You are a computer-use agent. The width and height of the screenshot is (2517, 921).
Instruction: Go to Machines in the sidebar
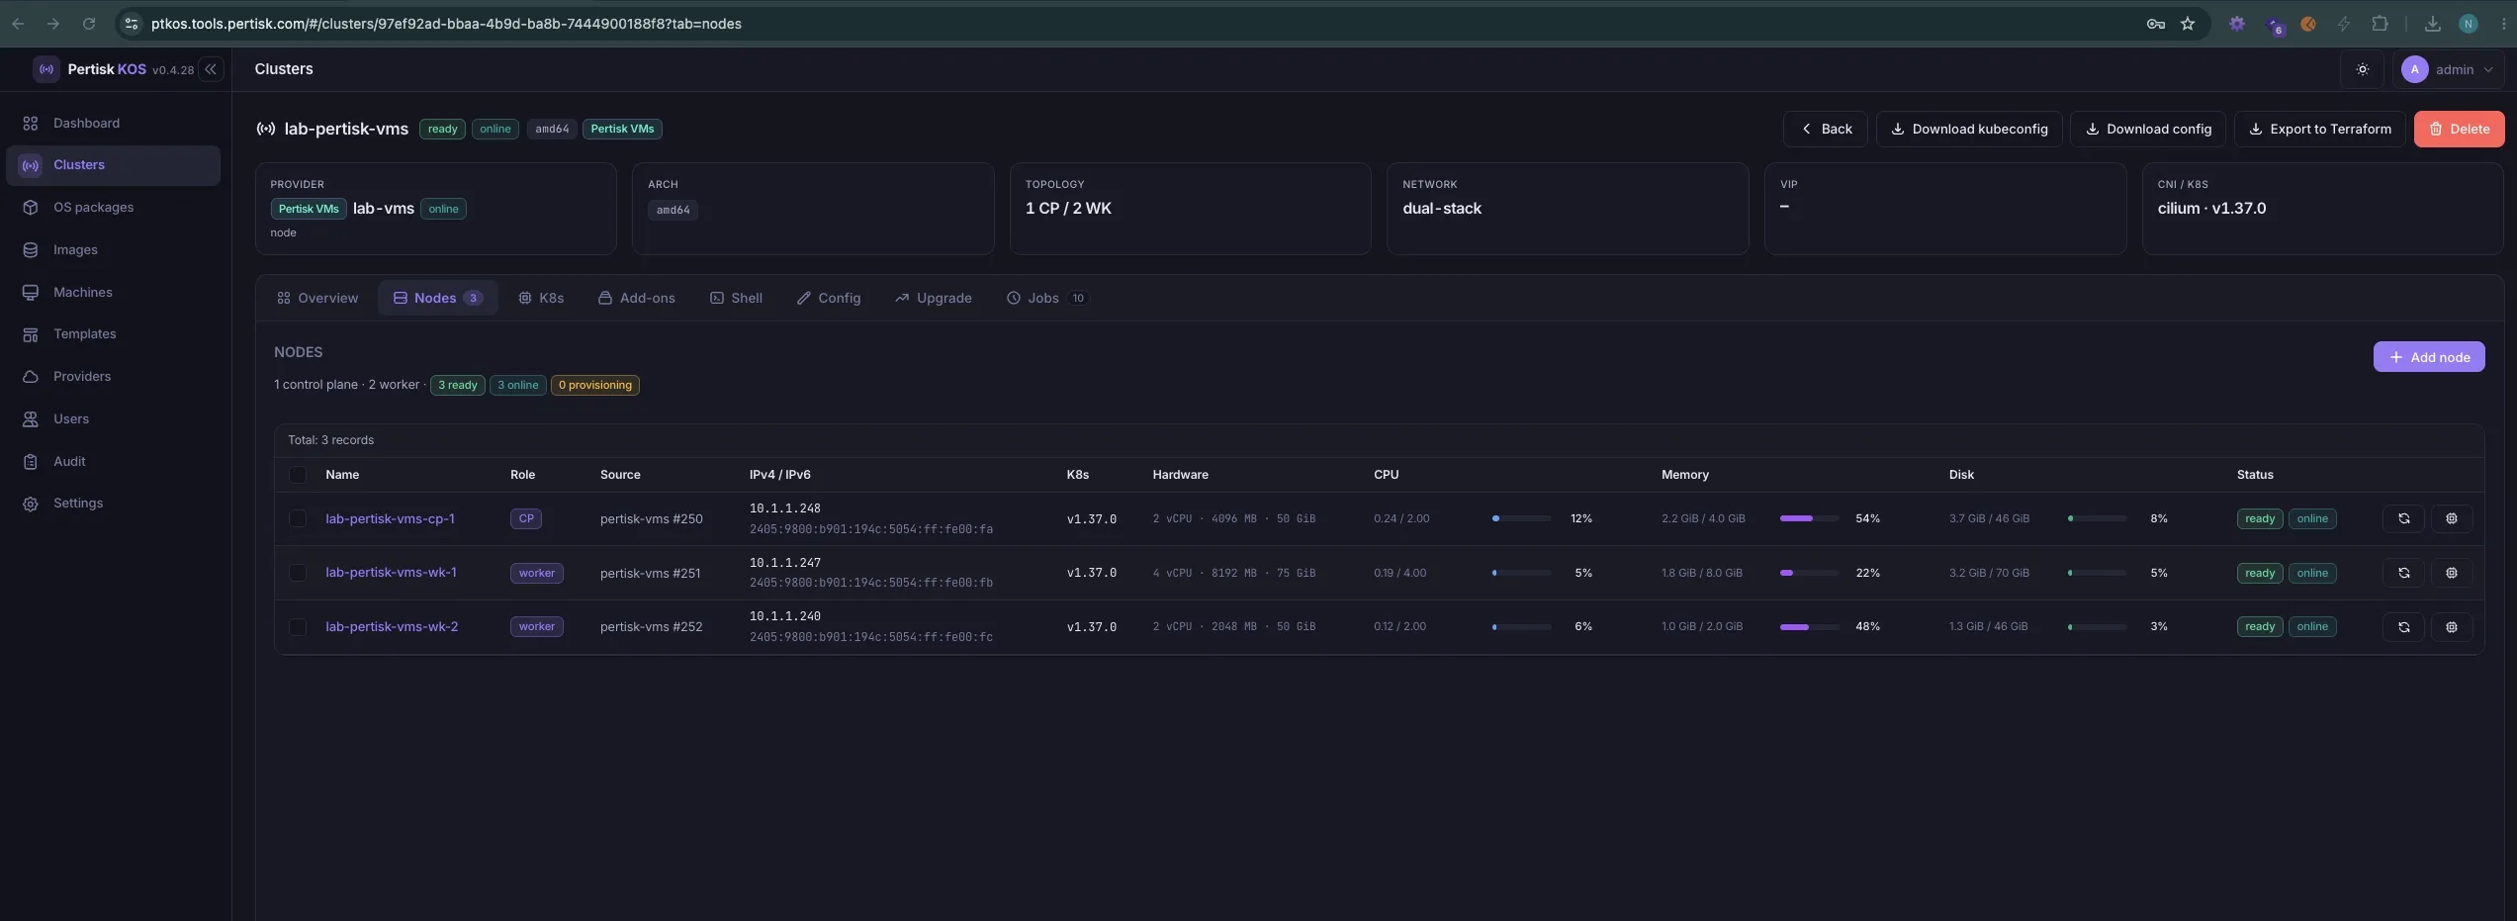point(83,293)
